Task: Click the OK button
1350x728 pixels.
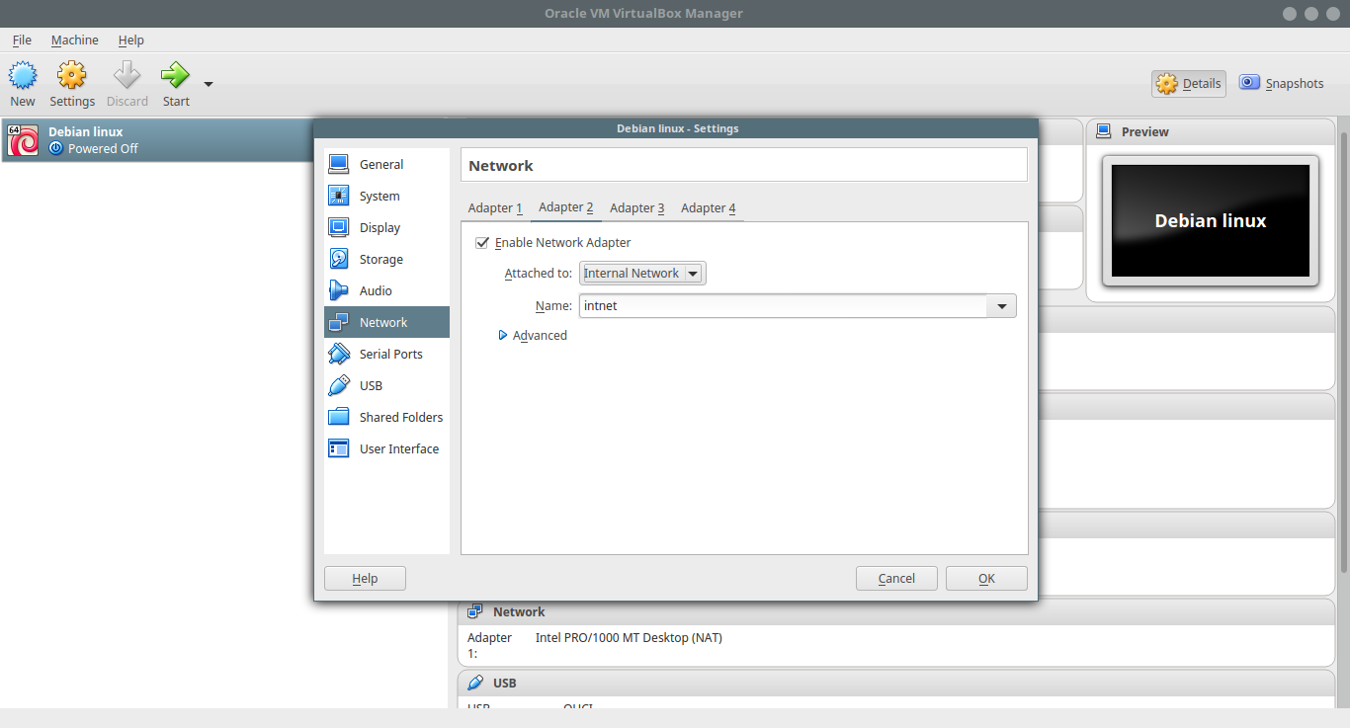Action: point(985,578)
